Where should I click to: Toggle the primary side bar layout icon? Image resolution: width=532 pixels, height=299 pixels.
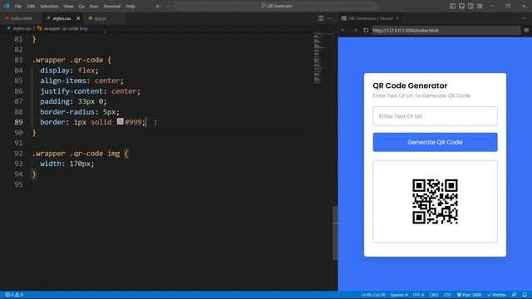452,6
